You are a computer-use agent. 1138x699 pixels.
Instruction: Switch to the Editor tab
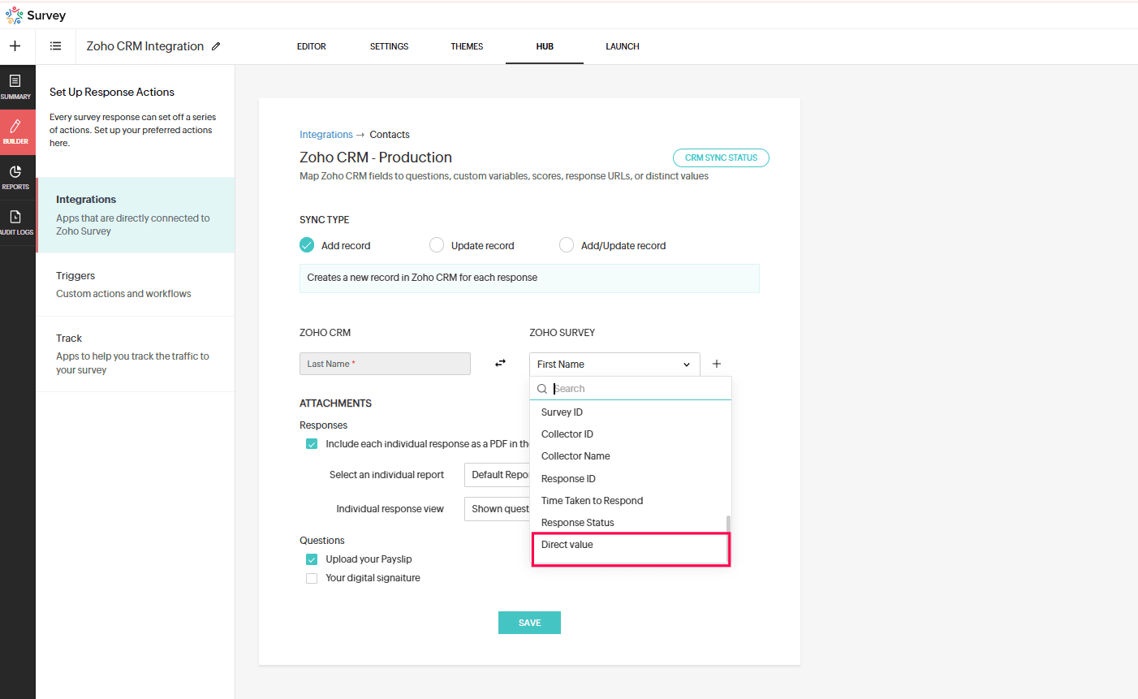[x=312, y=46]
